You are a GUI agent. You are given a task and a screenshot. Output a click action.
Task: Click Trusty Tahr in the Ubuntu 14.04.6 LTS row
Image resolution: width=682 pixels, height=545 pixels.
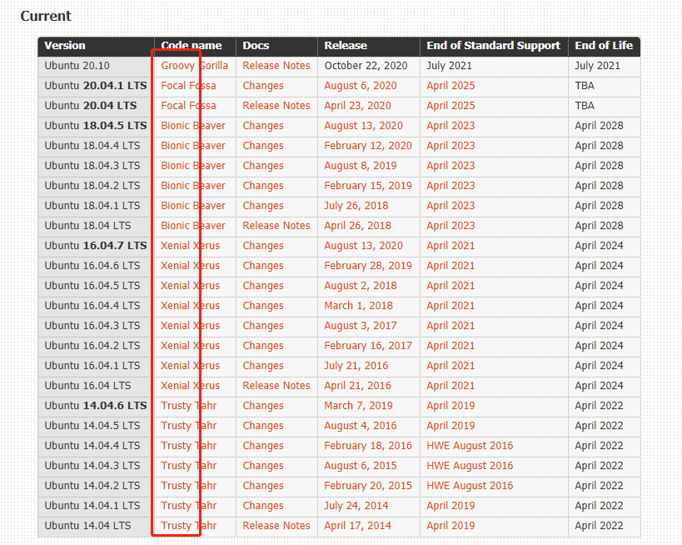point(189,406)
